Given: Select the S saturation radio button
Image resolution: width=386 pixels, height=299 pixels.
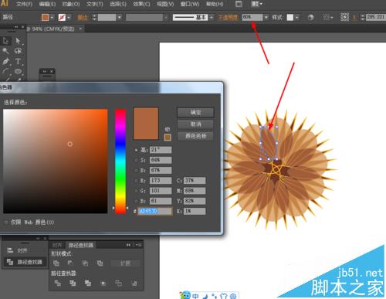Looking at the screenshot, I should coord(136,160).
